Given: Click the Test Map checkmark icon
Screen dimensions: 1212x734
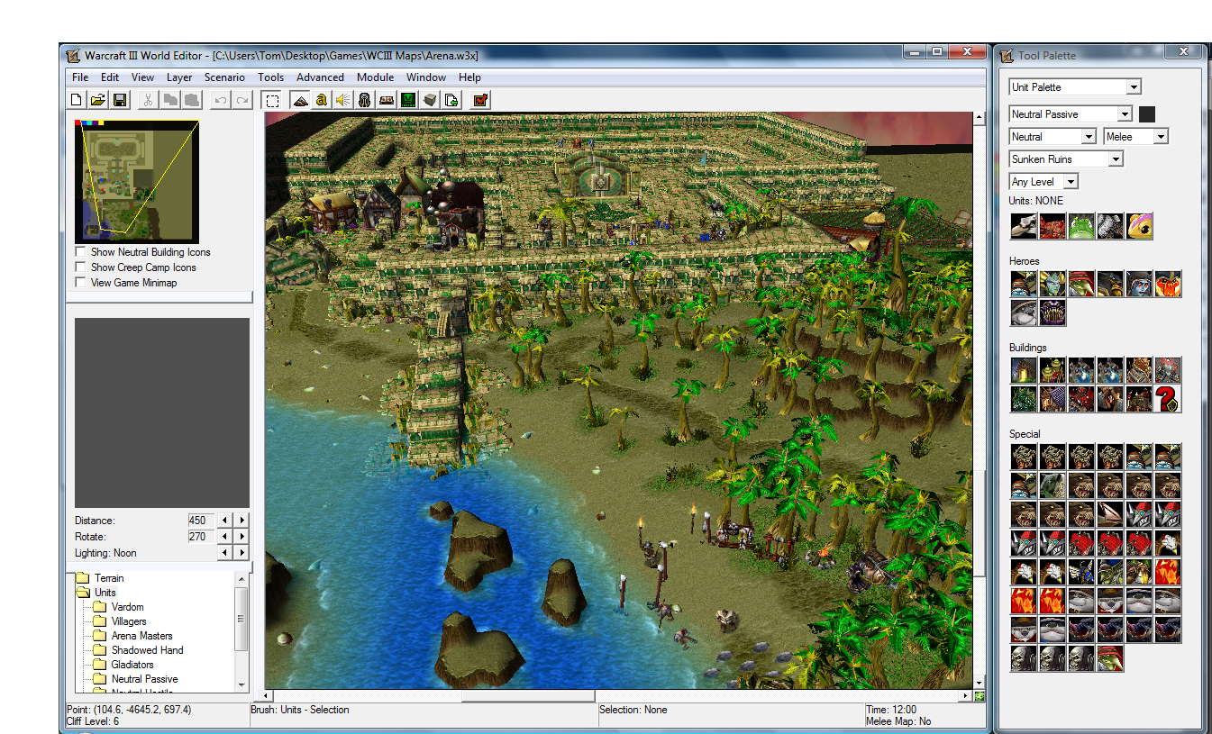Looking at the screenshot, I should point(480,99).
